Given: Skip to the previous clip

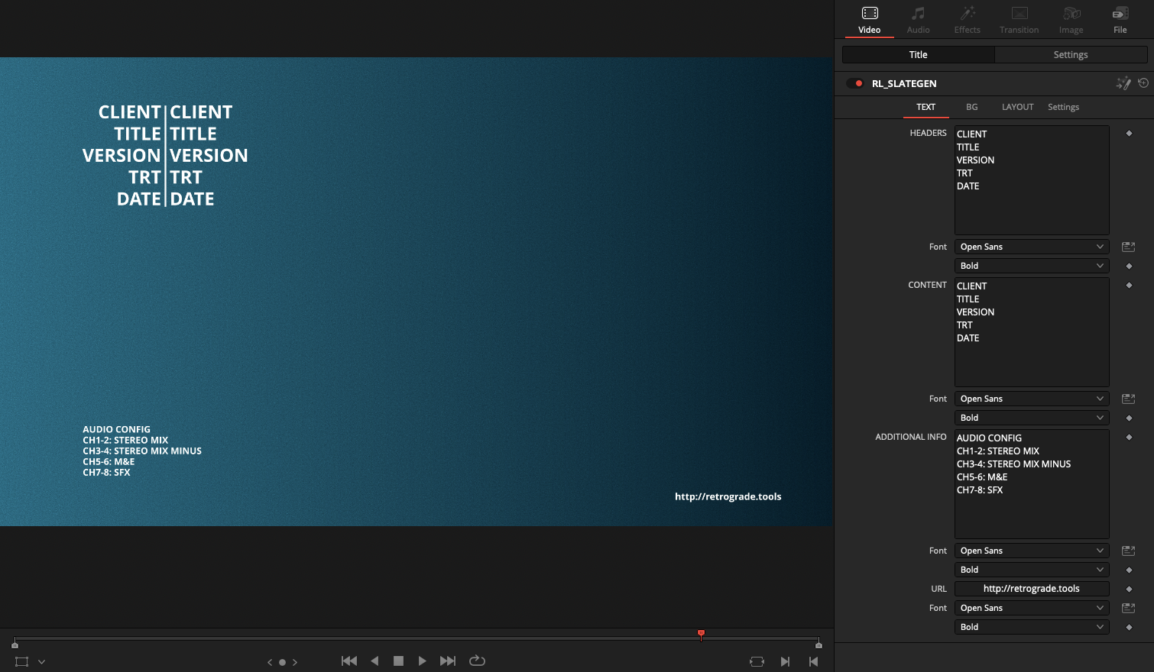Looking at the screenshot, I should tap(813, 662).
